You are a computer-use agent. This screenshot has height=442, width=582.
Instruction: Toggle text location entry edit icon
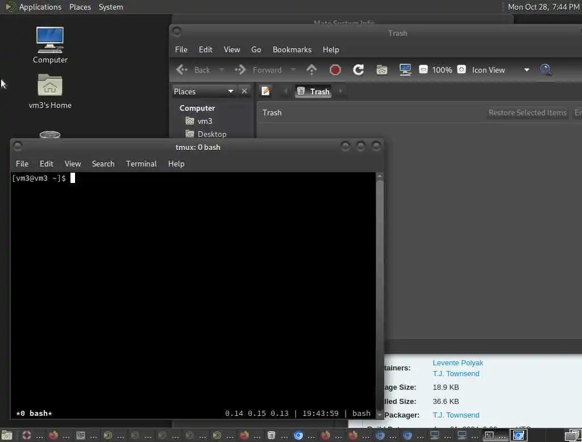pyautogui.click(x=266, y=91)
